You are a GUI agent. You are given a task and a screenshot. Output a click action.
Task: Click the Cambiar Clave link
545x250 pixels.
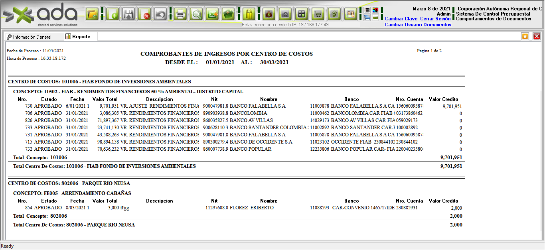tap(401, 19)
